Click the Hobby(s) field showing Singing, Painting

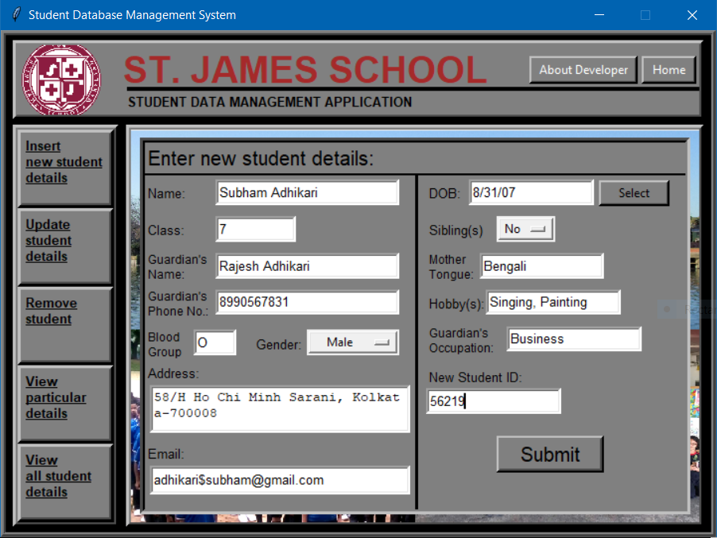(553, 302)
